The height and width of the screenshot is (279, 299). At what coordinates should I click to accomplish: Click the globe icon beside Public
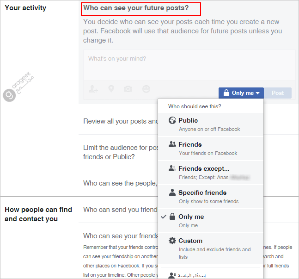172,120
